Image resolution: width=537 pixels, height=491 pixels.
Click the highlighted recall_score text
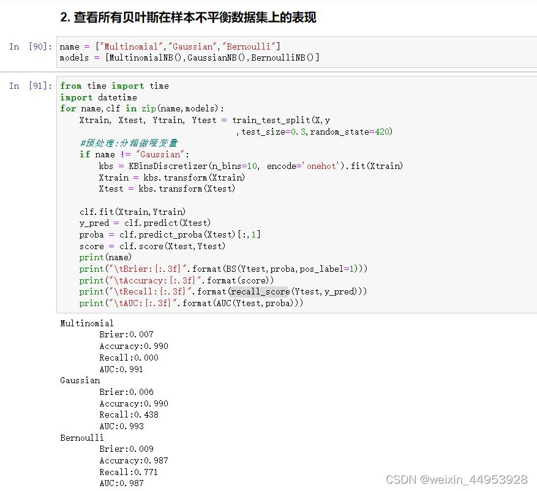point(260,291)
